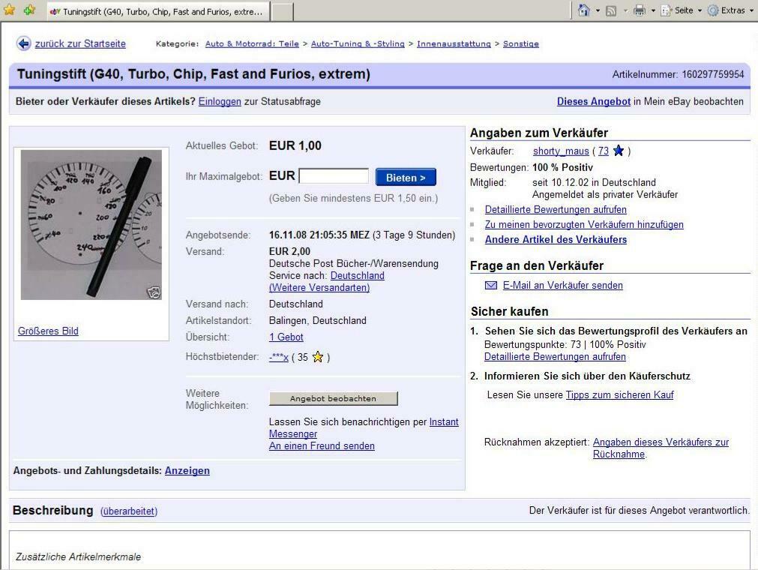Image resolution: width=758 pixels, height=570 pixels.
Task: Click the Maximalgebot EUR input field
Action: pos(334,176)
